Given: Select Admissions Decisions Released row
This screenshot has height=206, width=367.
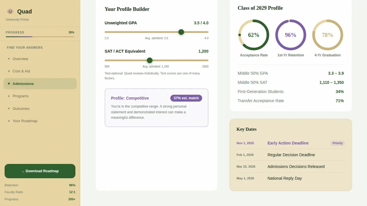Looking at the screenshot, I should [296, 167].
